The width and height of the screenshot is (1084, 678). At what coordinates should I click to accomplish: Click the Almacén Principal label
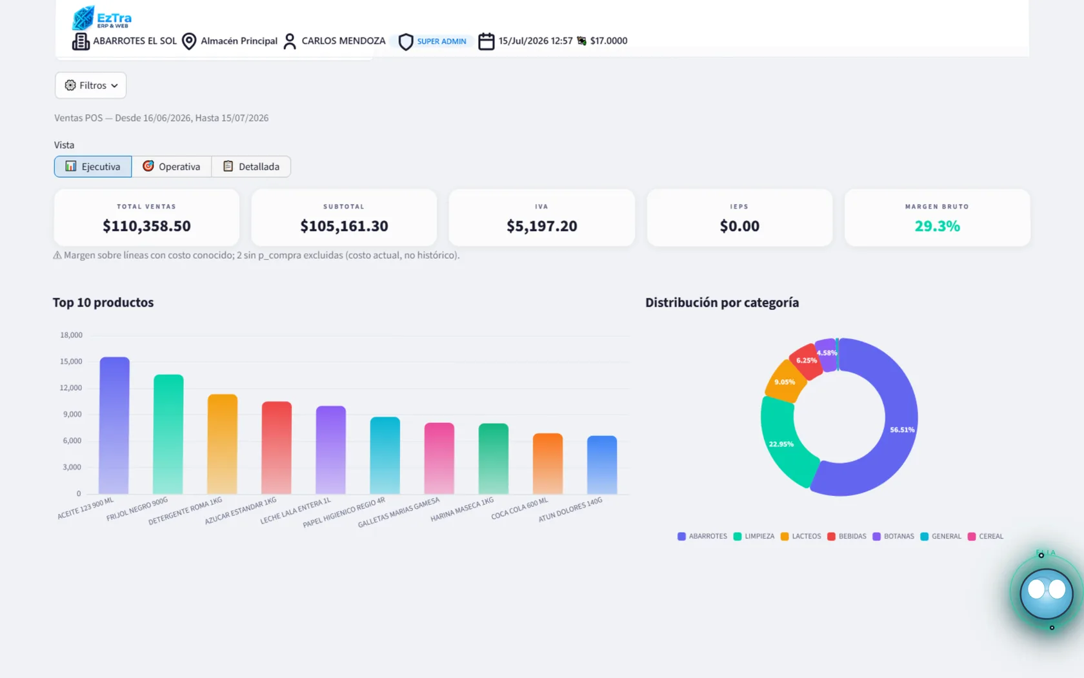pyautogui.click(x=239, y=41)
